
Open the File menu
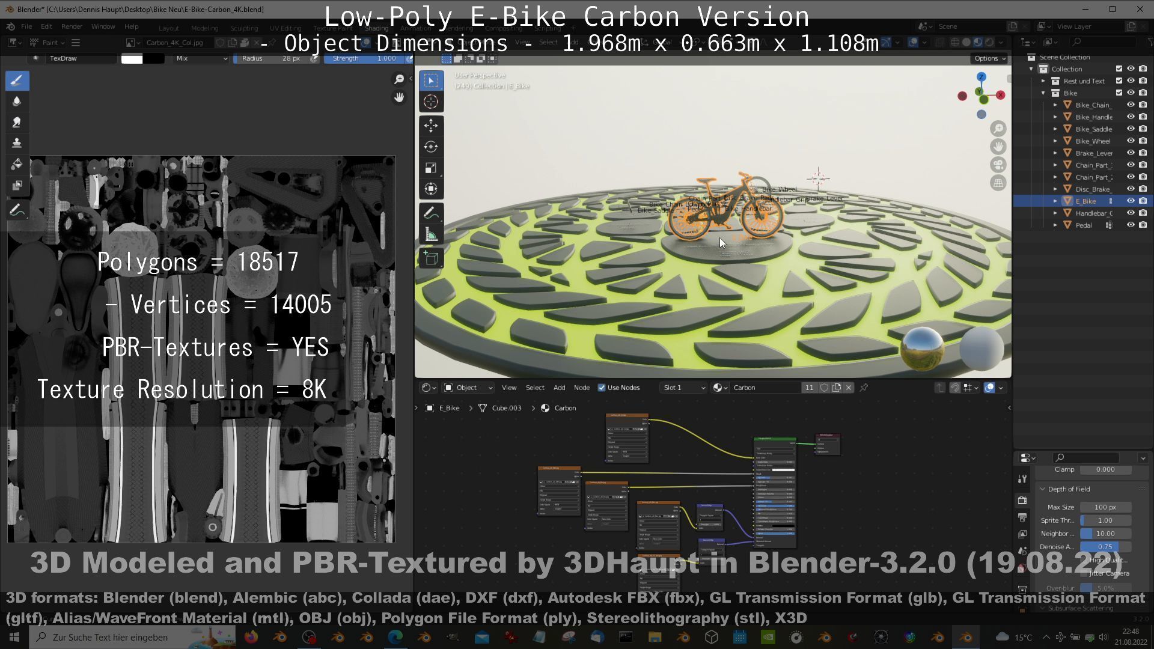(x=26, y=26)
